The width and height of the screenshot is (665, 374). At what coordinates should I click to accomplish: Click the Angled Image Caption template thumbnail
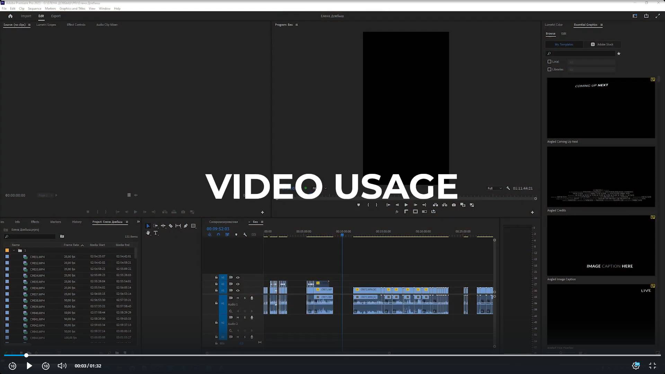pos(601,246)
